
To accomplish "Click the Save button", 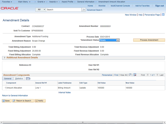I will tap(6, 101).
